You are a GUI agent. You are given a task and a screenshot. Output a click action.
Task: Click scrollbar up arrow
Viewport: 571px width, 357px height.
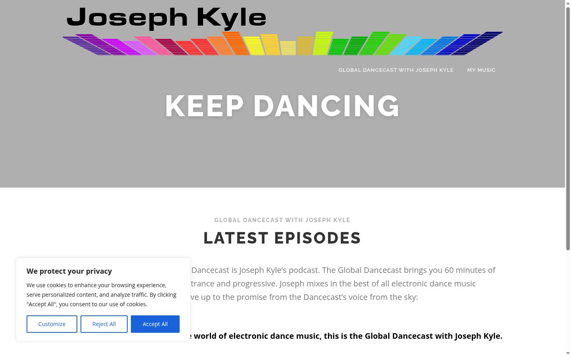568,3
